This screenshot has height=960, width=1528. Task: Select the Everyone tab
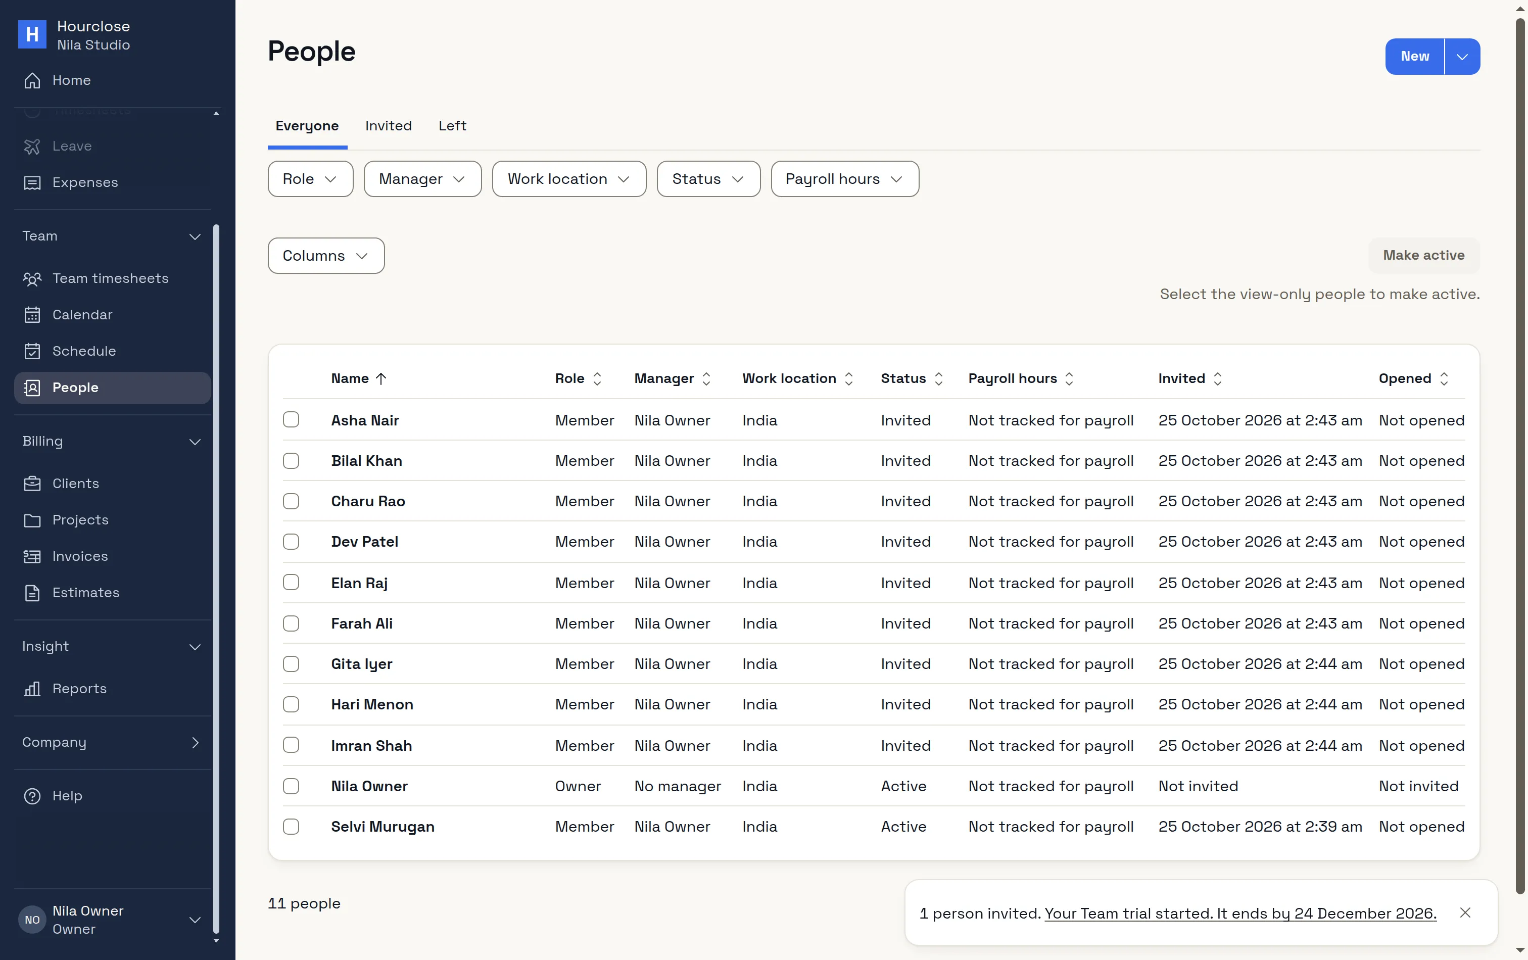tap(307, 126)
